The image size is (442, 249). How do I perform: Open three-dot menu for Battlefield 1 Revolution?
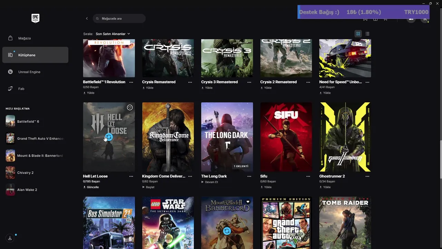pyautogui.click(x=131, y=82)
